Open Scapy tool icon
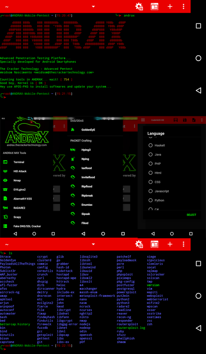The height and width of the screenshot is (354, 206). point(5,217)
